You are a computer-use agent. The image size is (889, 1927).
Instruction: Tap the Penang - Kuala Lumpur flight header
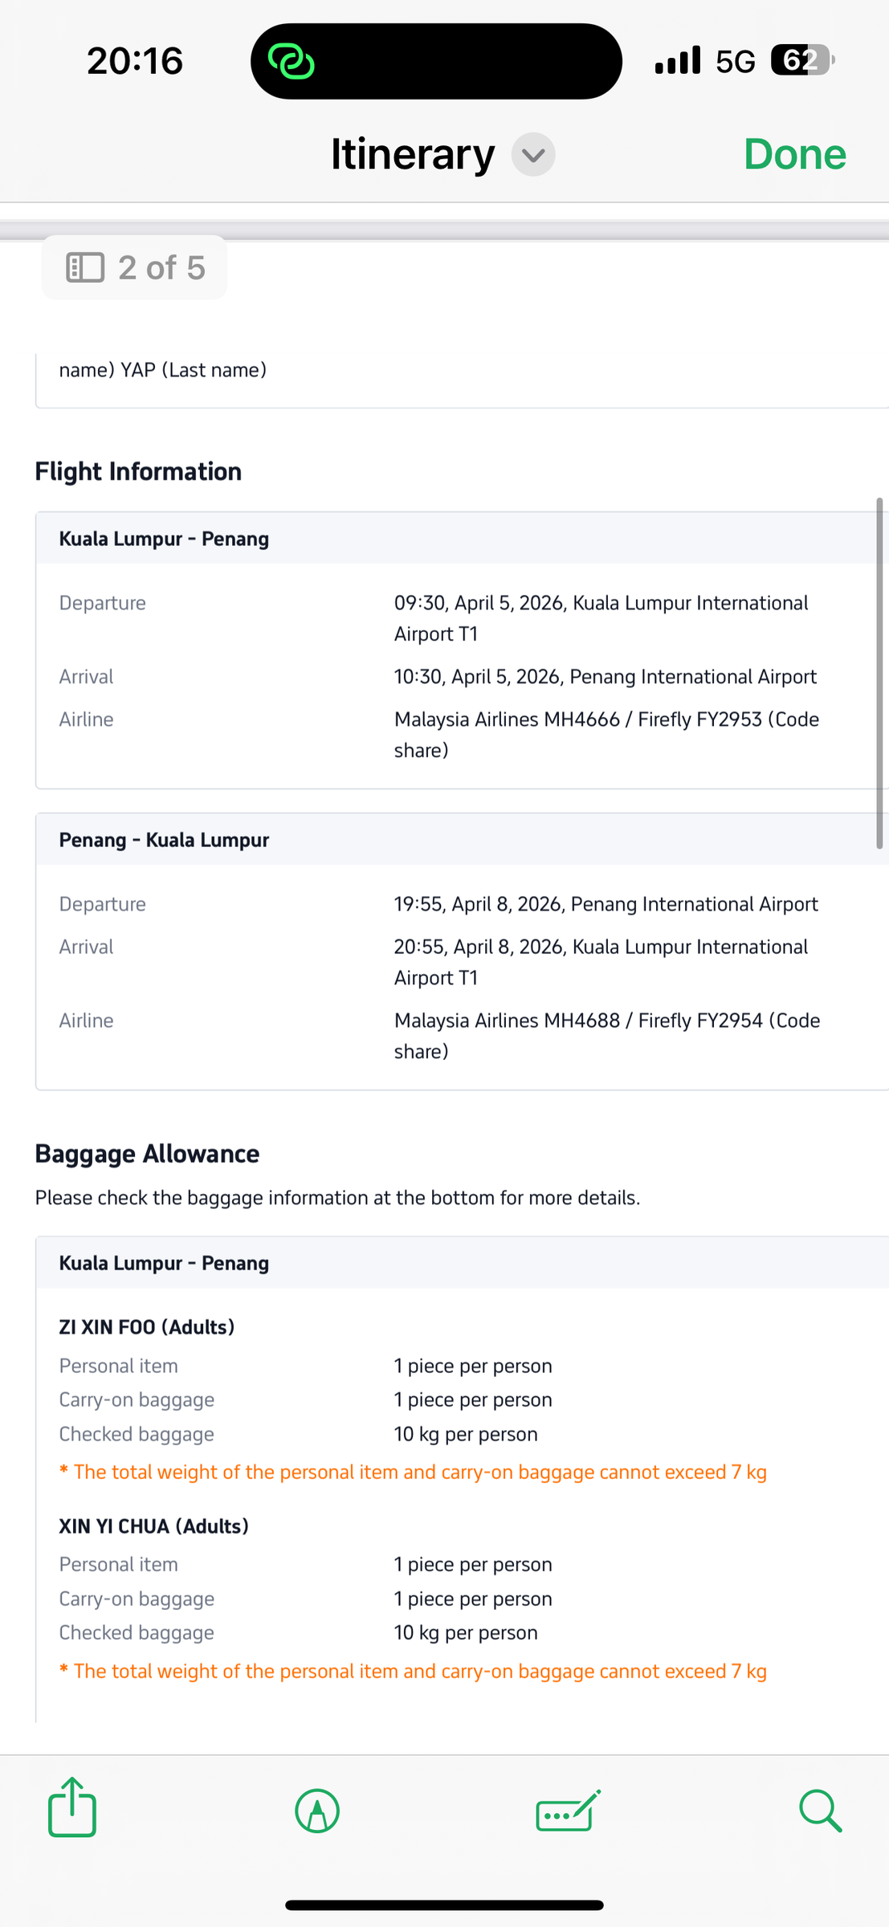164,840
